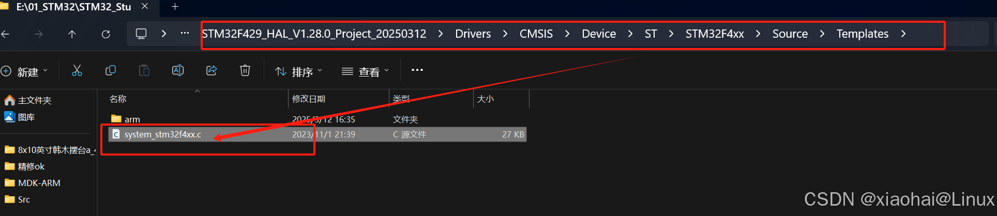Click Drivers in the address breadcrumb
The image size is (997, 216).
pyautogui.click(x=473, y=34)
